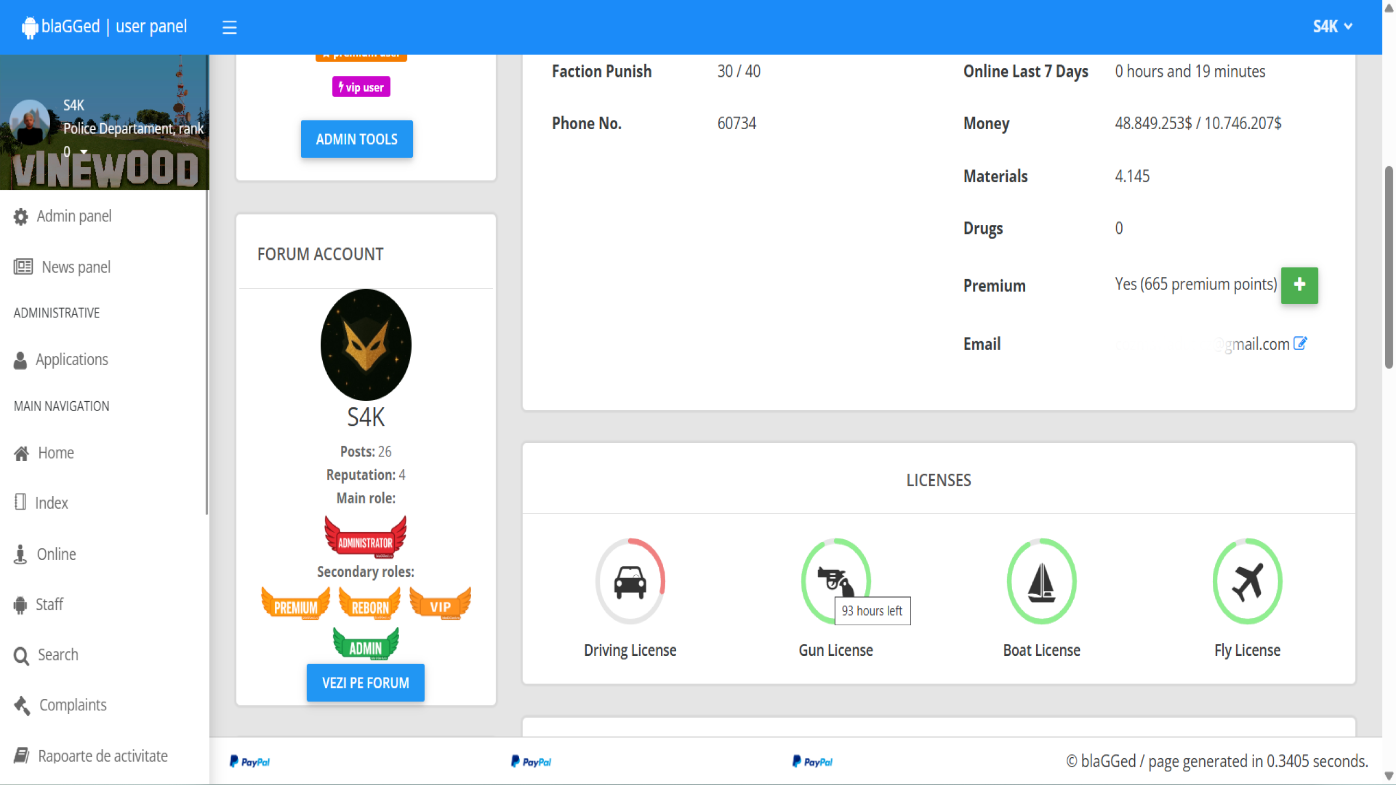1396x785 pixels.
Task: Go to Complaints via gavel icon
Action: (22, 705)
